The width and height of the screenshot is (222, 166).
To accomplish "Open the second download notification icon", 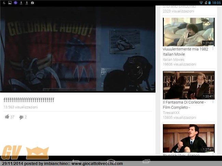I will tap(27, 3).
